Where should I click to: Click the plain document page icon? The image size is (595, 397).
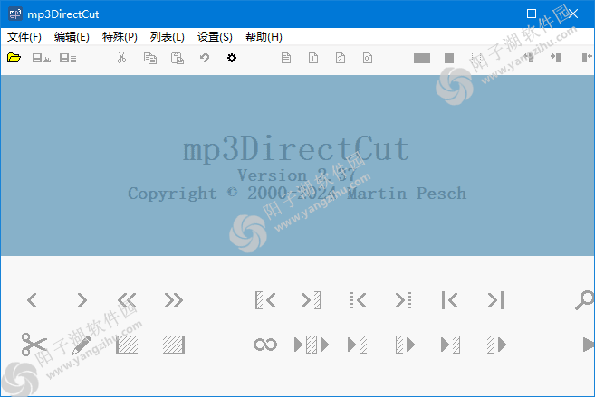(286, 58)
